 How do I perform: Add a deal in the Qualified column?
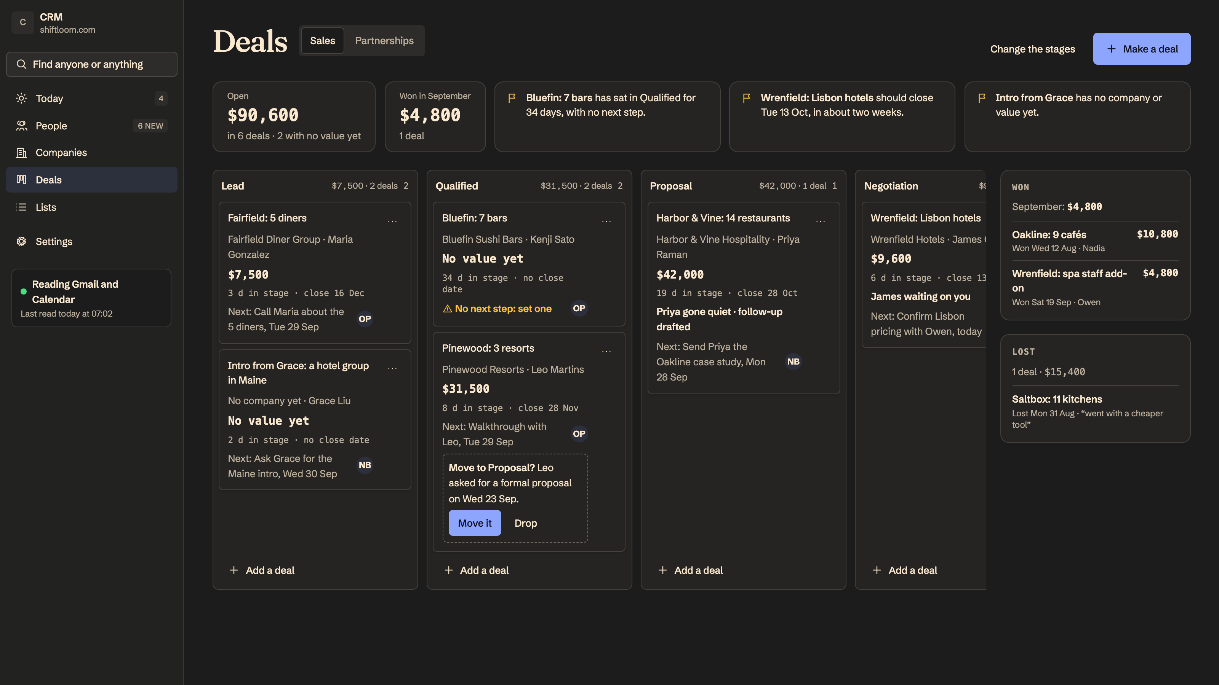476,570
